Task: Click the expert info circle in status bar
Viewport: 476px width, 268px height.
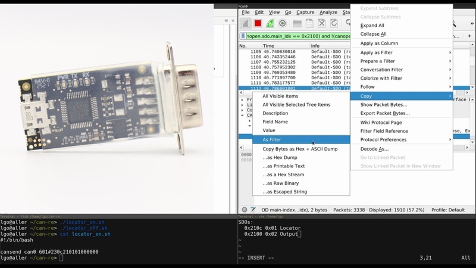Action: click(x=245, y=210)
